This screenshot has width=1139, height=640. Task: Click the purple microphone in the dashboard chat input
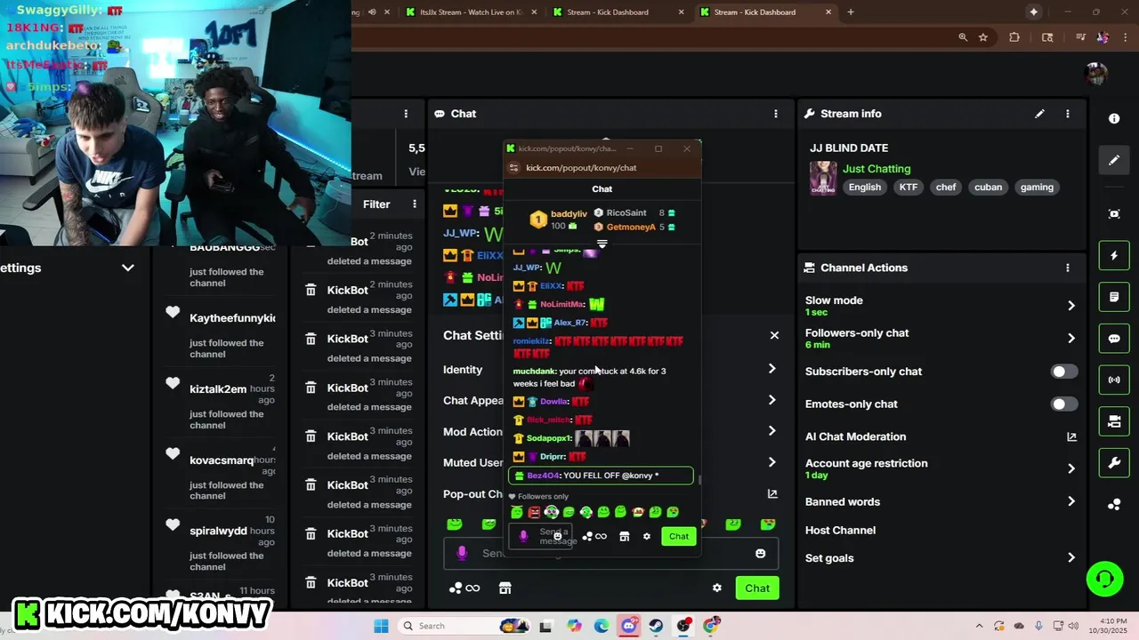point(462,553)
